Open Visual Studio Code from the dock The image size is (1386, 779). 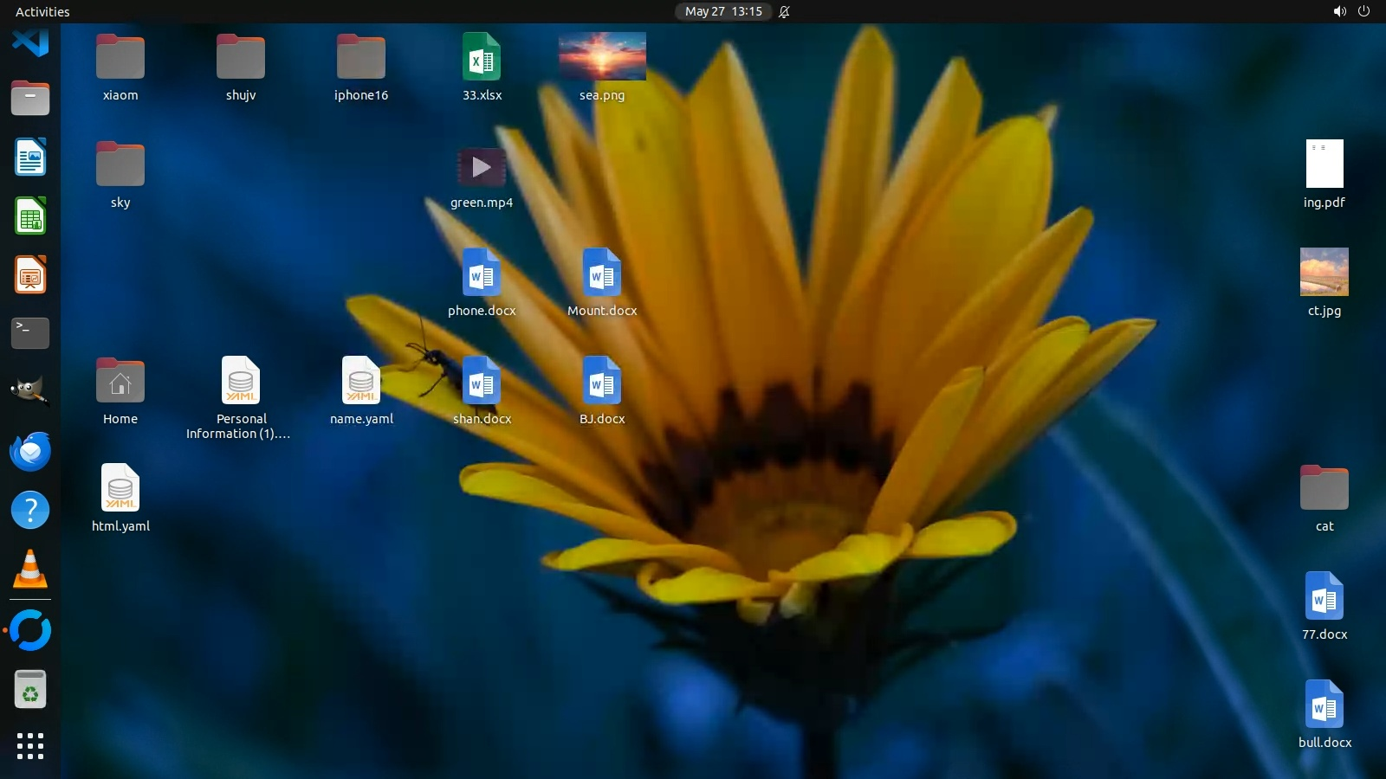[30, 42]
